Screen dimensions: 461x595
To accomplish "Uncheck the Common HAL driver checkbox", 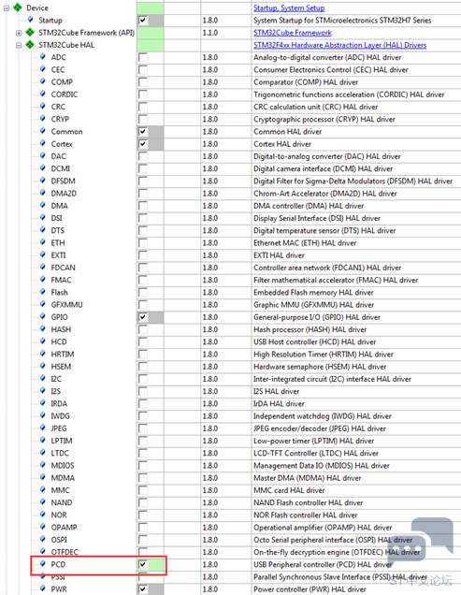I will pos(143,132).
